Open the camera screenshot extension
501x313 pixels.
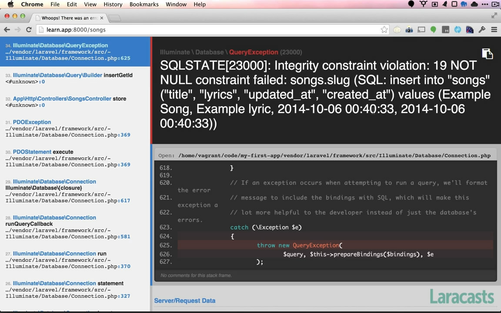(409, 30)
